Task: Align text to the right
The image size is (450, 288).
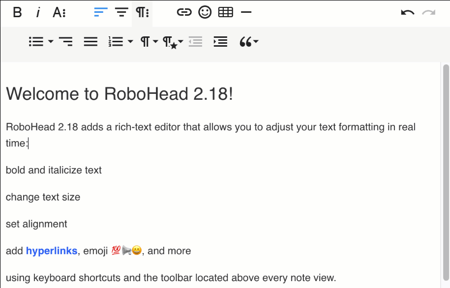Action: pyautogui.click(x=66, y=42)
